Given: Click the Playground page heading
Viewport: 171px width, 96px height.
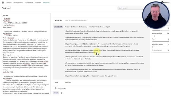Looking at the screenshot, I should click(x=6, y=8).
